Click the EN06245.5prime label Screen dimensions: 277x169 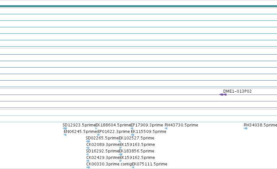(80, 132)
